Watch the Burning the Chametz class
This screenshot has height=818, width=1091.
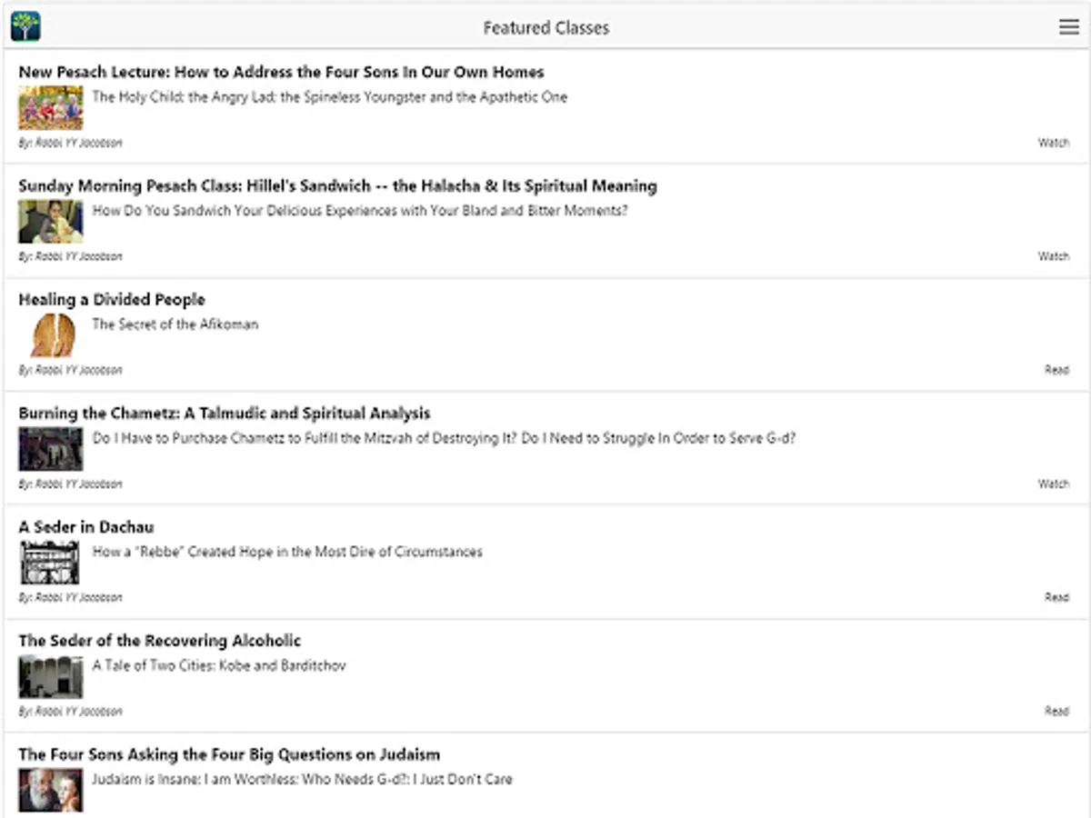point(1053,484)
